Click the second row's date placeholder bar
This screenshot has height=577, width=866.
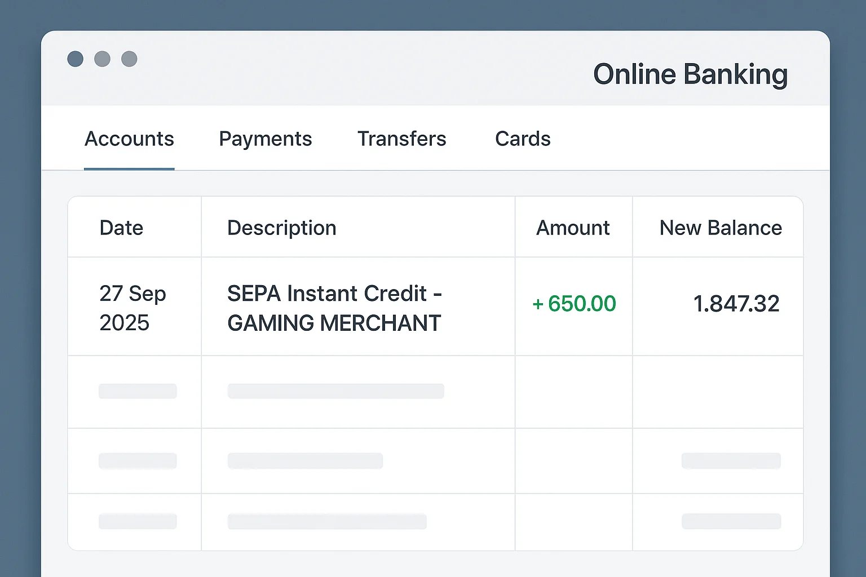coord(138,391)
